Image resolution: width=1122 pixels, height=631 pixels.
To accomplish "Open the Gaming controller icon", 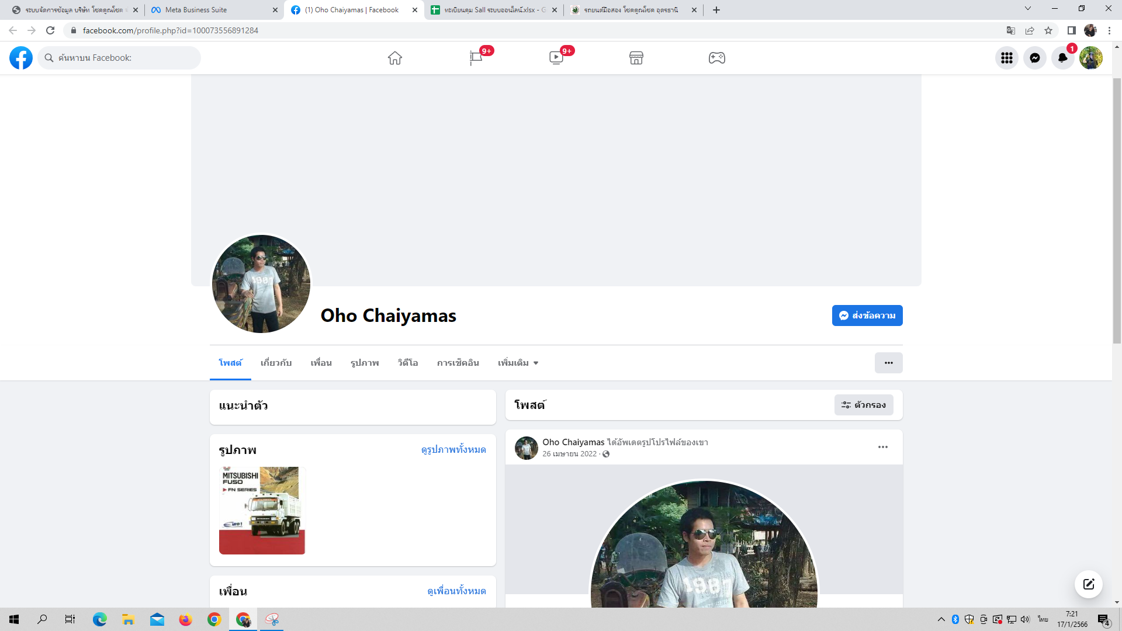I will point(717,58).
